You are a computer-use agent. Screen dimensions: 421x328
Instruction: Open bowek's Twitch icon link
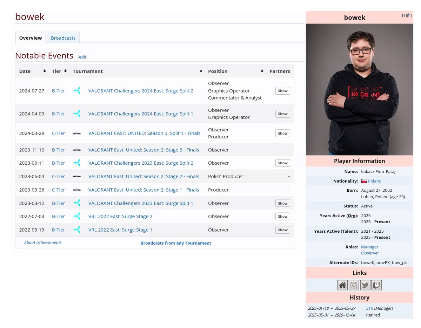coord(376,285)
